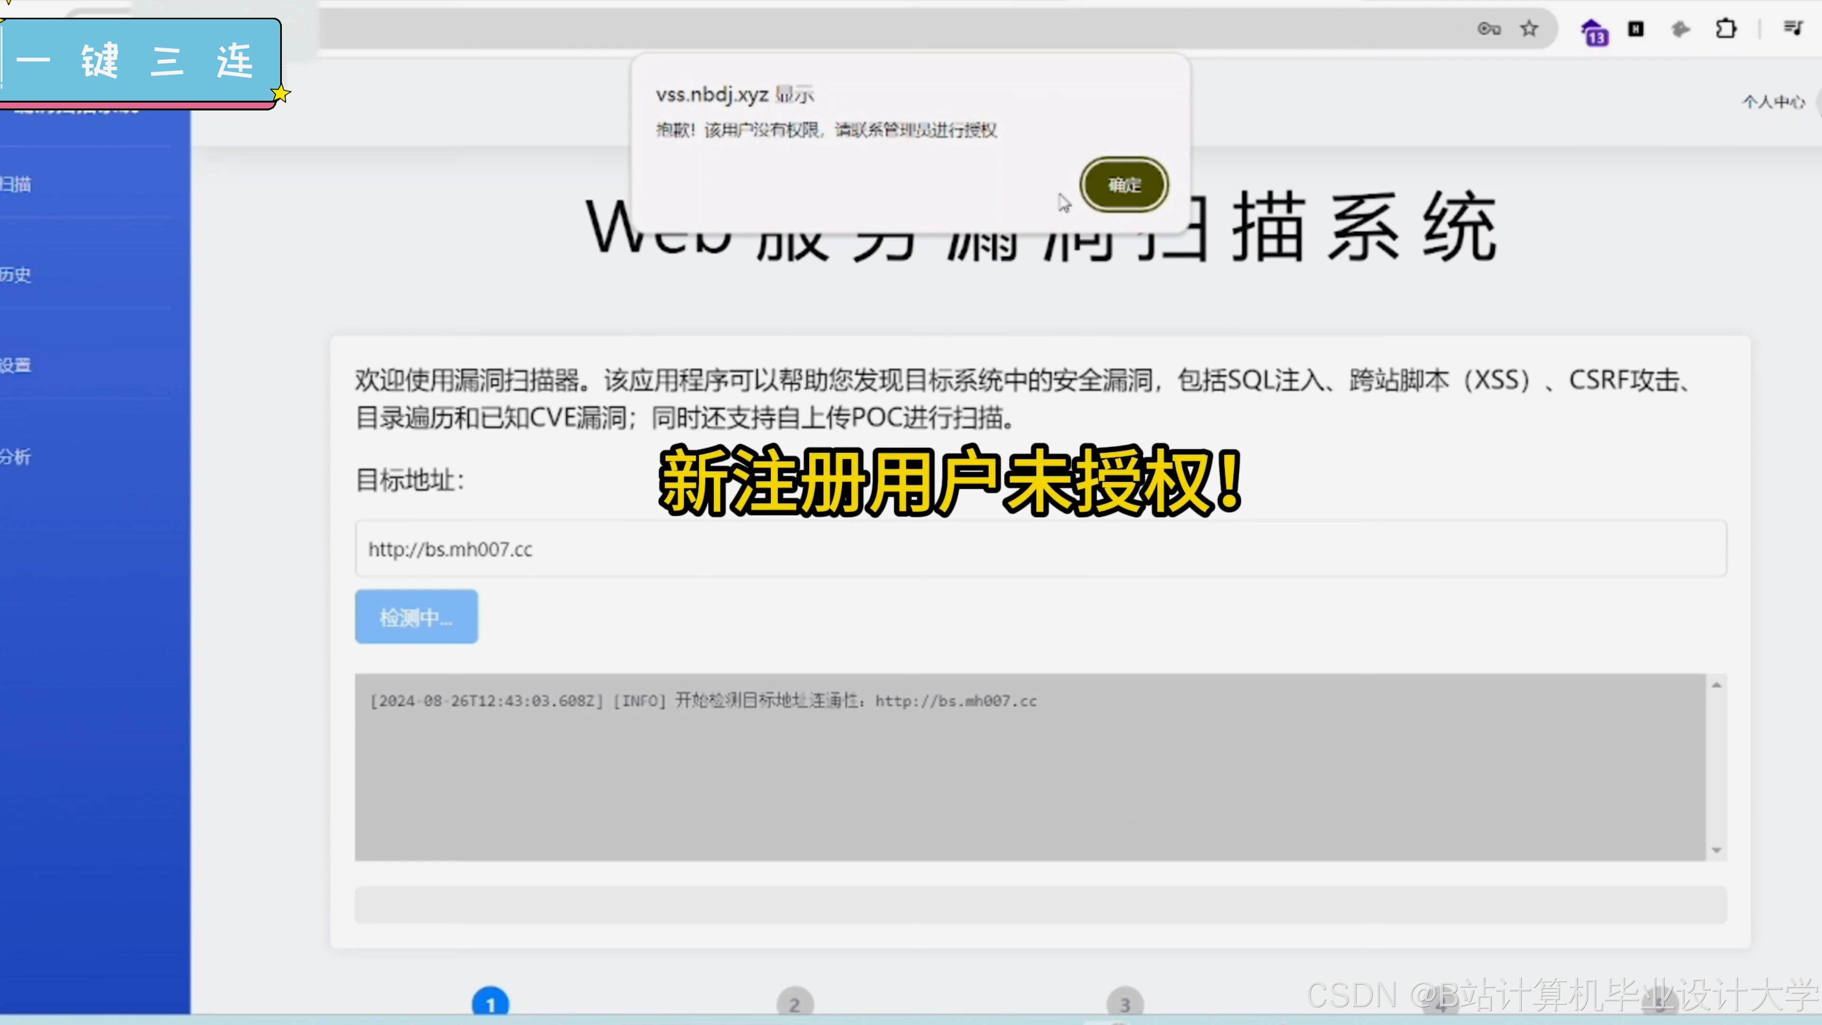The height and width of the screenshot is (1025, 1822).
Task: Click the 检测中... scan button
Action: click(416, 617)
